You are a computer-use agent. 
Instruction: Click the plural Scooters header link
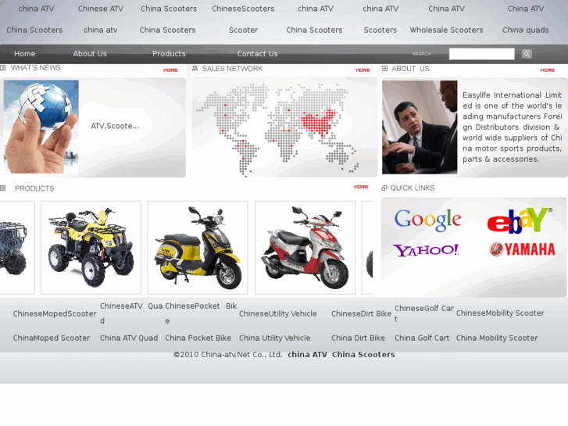[380, 30]
